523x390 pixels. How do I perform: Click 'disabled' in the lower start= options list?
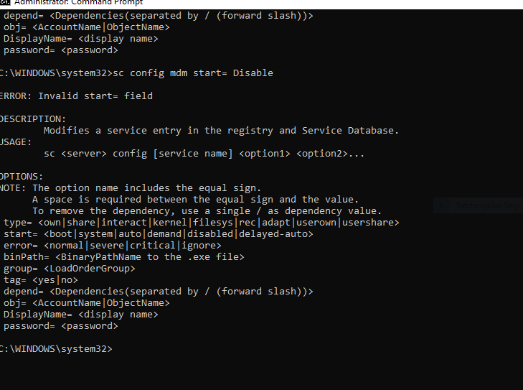click(x=209, y=234)
